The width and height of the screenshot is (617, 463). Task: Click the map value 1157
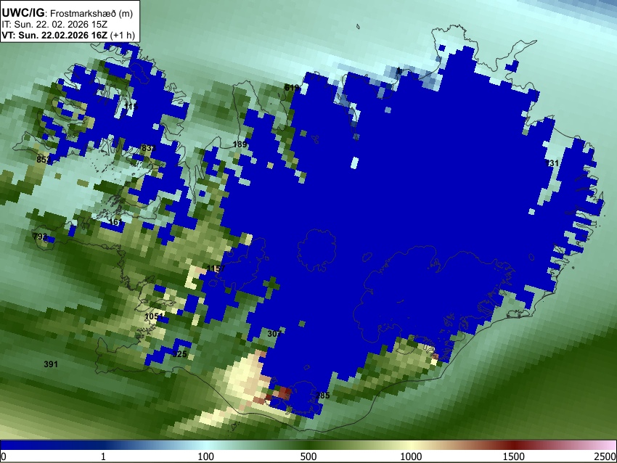click(216, 269)
